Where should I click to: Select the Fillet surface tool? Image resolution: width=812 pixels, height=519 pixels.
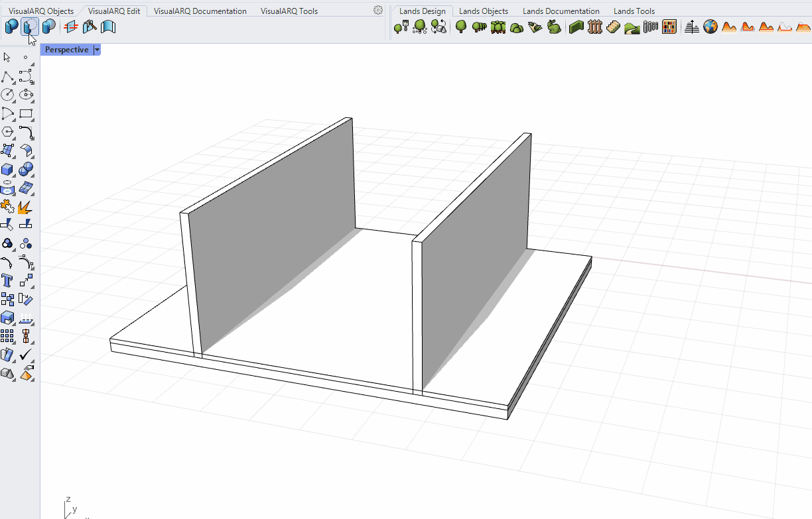coord(26,150)
